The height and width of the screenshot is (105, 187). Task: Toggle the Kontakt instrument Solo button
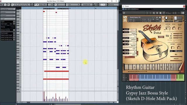pyautogui.click(x=163, y=17)
